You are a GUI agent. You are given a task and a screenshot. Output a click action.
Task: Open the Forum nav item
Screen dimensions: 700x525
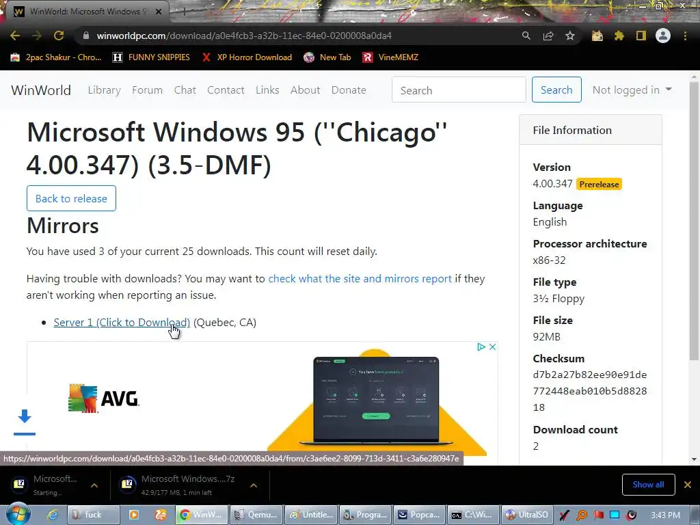click(x=148, y=90)
